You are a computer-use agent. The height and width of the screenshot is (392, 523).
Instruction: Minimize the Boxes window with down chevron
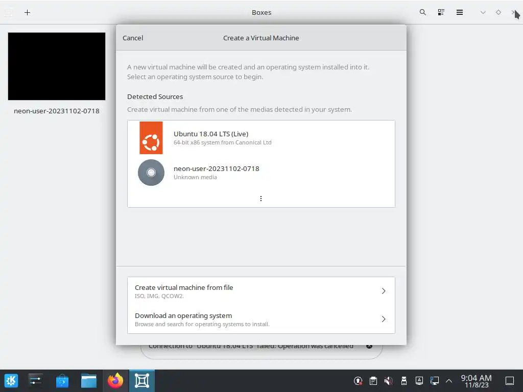click(x=483, y=12)
